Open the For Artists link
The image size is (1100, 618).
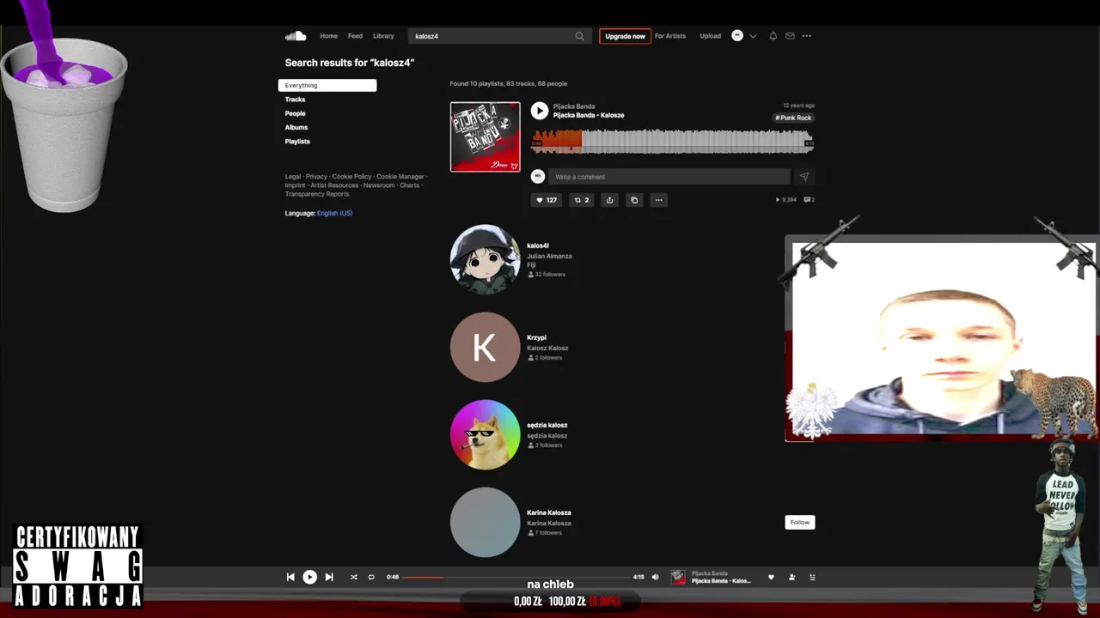pos(670,36)
